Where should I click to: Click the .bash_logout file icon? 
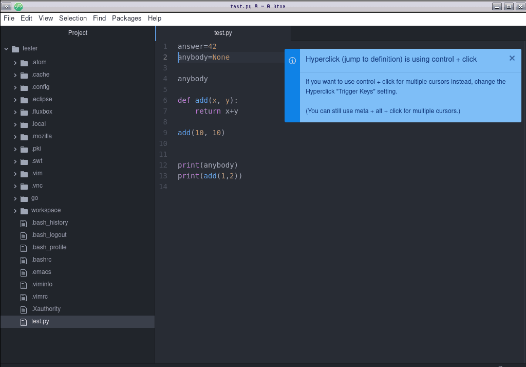24,236
